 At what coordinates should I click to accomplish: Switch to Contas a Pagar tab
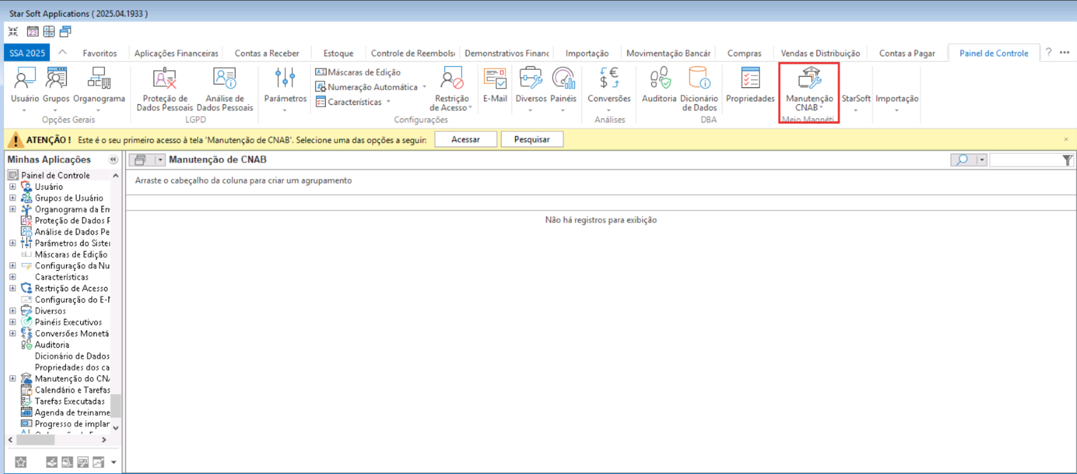(907, 53)
